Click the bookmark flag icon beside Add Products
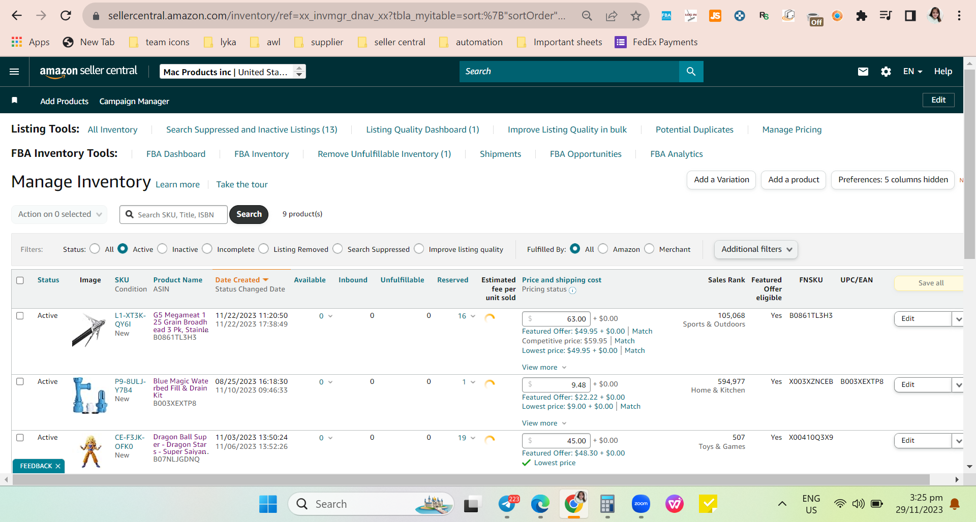Viewport: 976px width, 522px height. (x=15, y=100)
